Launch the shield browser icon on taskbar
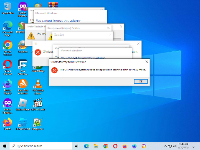This screenshot has height=150, width=200. pos(144,146)
